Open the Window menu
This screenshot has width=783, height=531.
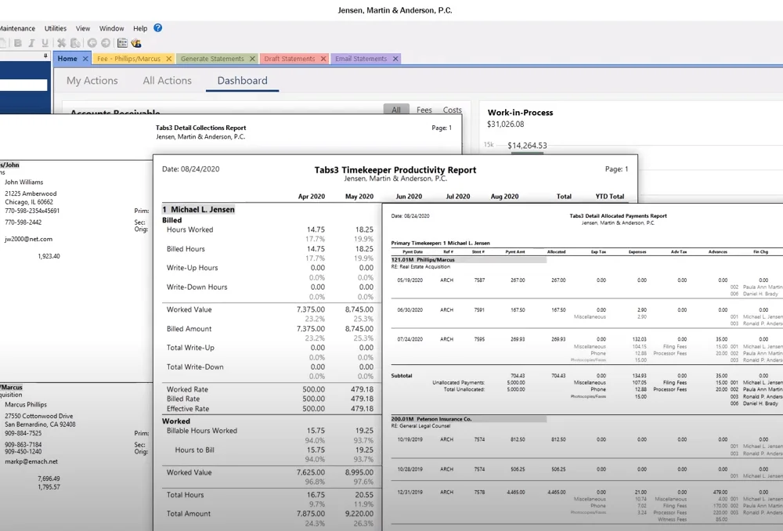(111, 28)
